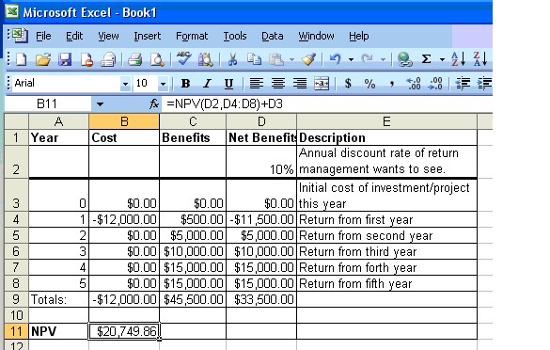This screenshot has height=350, width=550.
Task: Sort ascending with the A-Z icon
Action: point(459,59)
